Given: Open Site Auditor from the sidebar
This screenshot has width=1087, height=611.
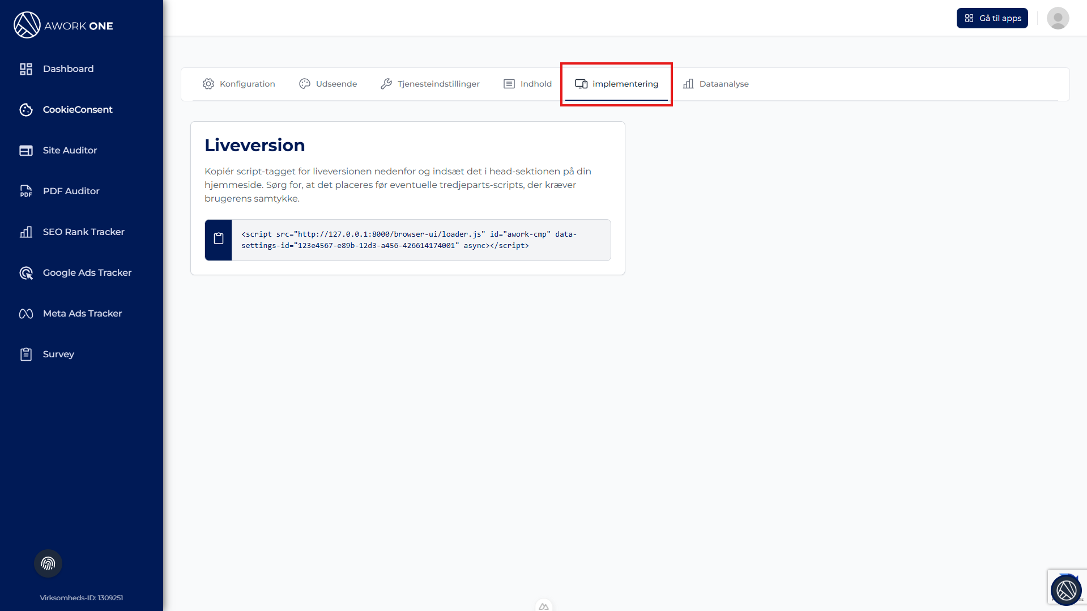Looking at the screenshot, I should 70,151.
